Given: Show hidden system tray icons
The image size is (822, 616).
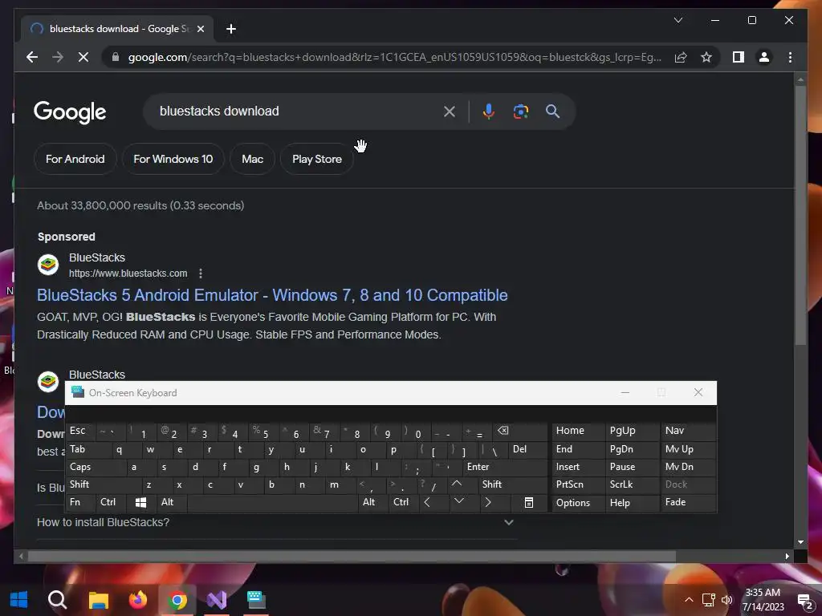Looking at the screenshot, I should click(689, 600).
